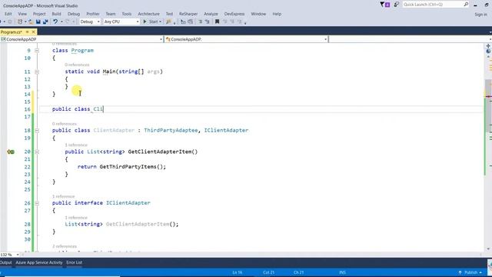Switch to the Error List tab
This screenshot has width=492, height=277.
(x=75, y=262)
